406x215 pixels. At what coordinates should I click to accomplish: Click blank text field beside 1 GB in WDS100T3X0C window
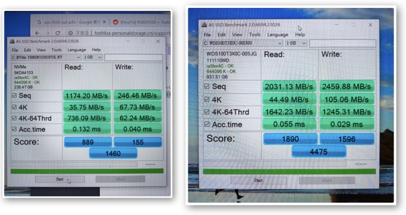click(x=343, y=43)
